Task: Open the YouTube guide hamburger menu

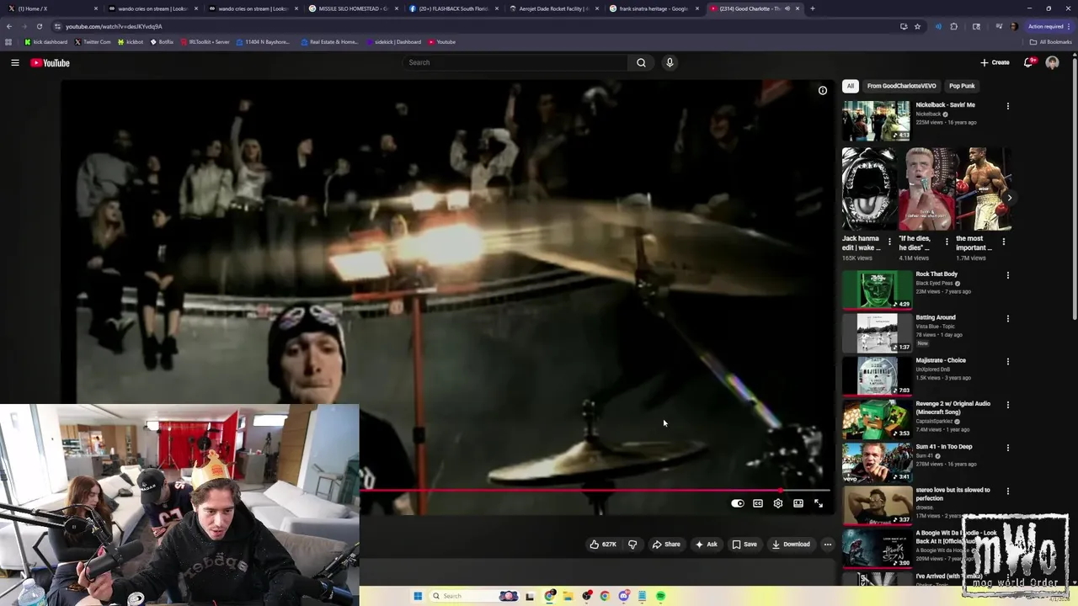Action: coord(15,62)
